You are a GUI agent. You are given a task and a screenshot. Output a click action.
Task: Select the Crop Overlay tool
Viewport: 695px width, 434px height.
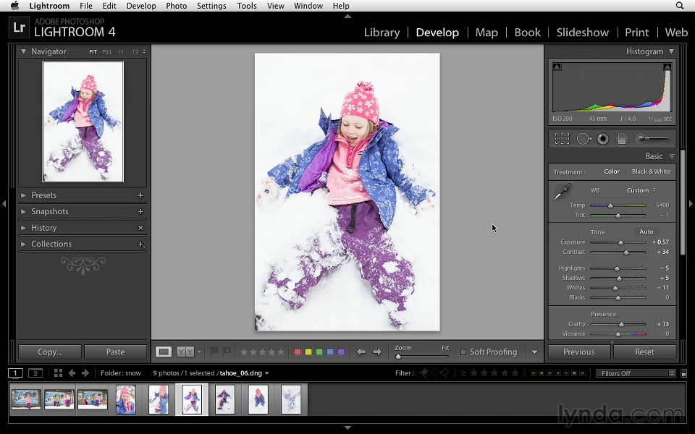563,138
